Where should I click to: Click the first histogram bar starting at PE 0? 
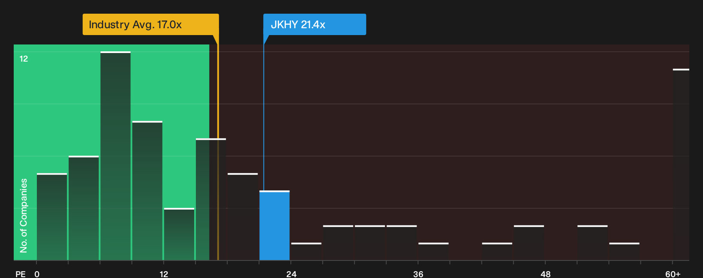(52, 216)
